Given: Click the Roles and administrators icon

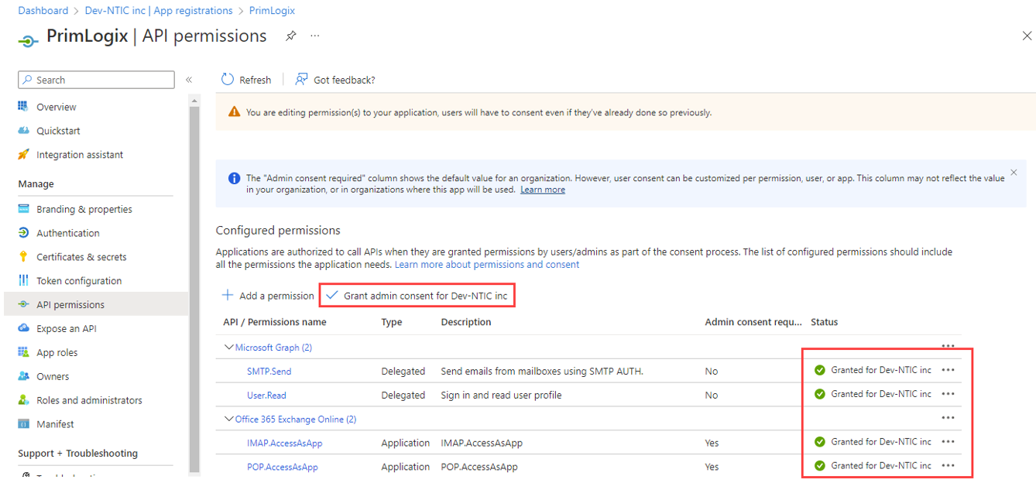Looking at the screenshot, I should tap(23, 400).
